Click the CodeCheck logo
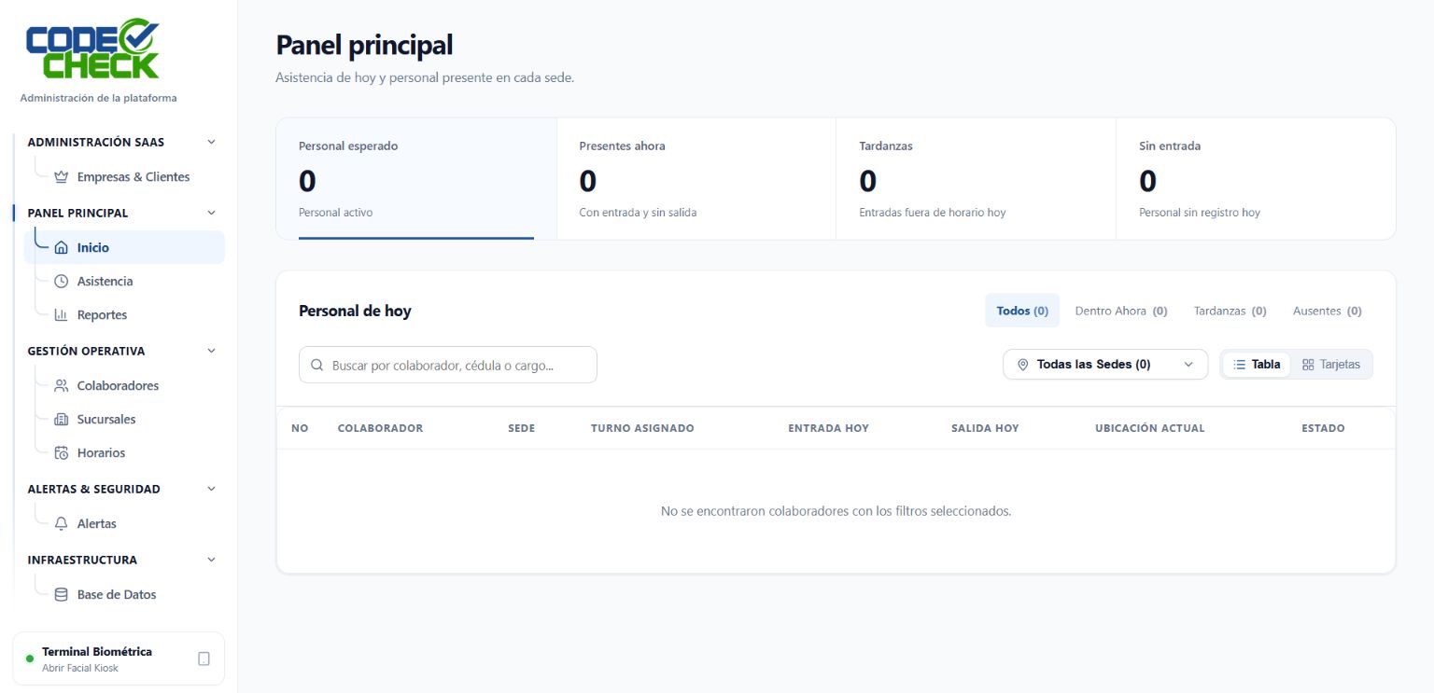The width and height of the screenshot is (1434, 693). [92, 49]
